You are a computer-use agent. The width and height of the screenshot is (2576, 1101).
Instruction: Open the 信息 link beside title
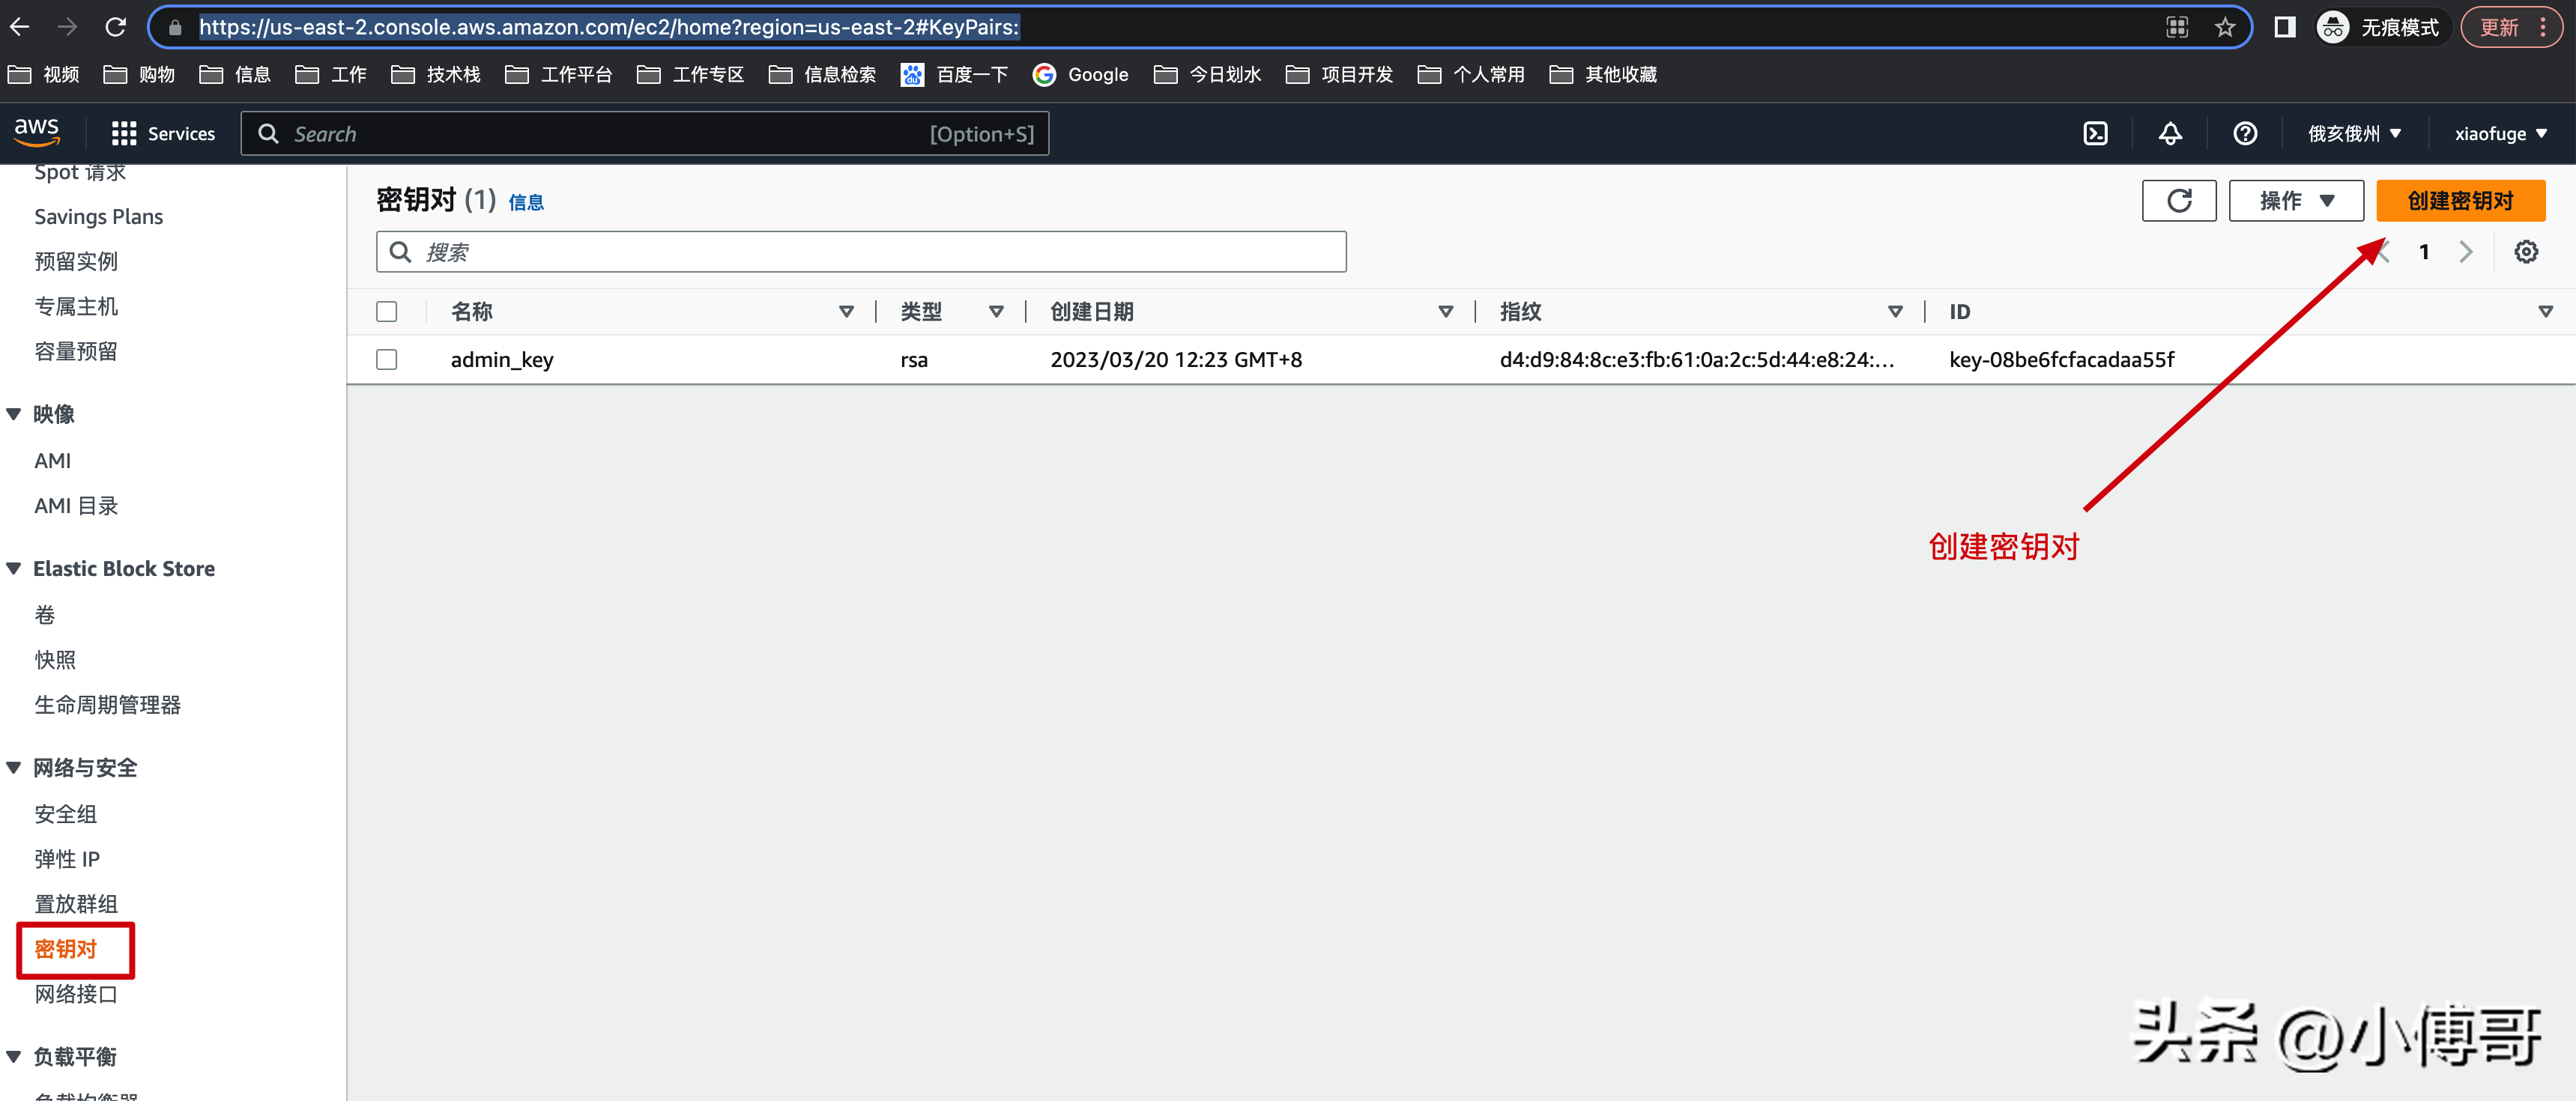point(526,203)
